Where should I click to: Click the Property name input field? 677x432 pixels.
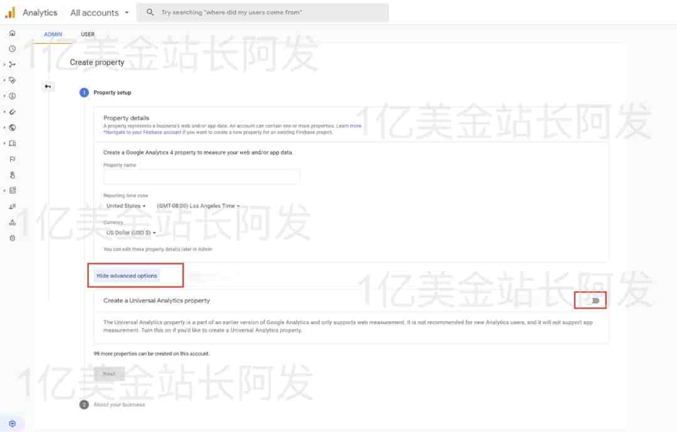pos(202,177)
